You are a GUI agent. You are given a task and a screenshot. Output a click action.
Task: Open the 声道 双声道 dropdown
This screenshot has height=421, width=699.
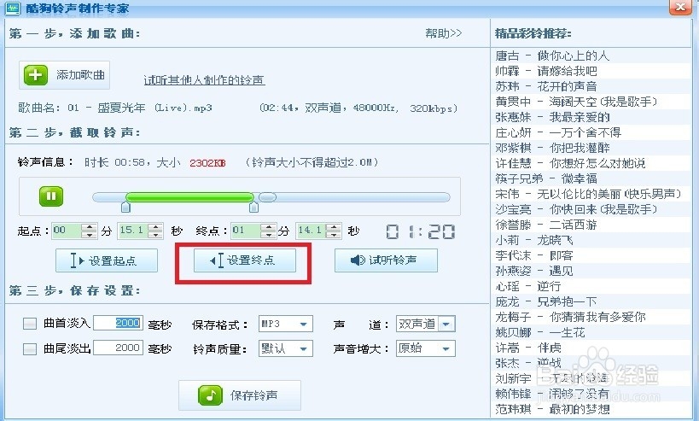pos(425,324)
